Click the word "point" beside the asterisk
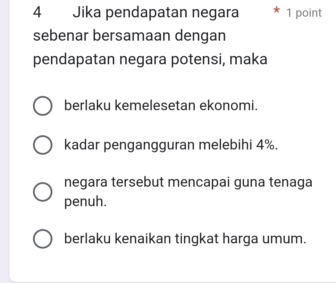The image size is (336, 283). click(x=309, y=13)
